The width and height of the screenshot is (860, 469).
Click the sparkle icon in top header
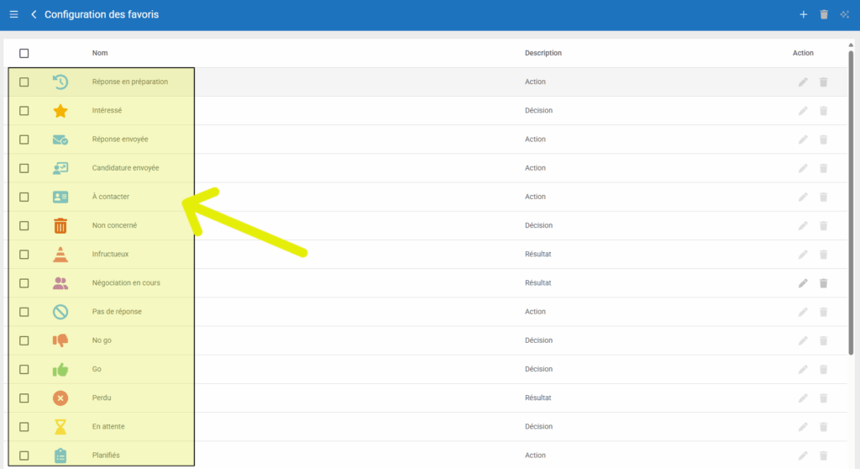(x=845, y=14)
